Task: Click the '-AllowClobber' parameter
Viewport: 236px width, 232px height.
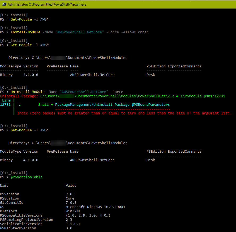Action: pyautogui.click(x=135, y=32)
